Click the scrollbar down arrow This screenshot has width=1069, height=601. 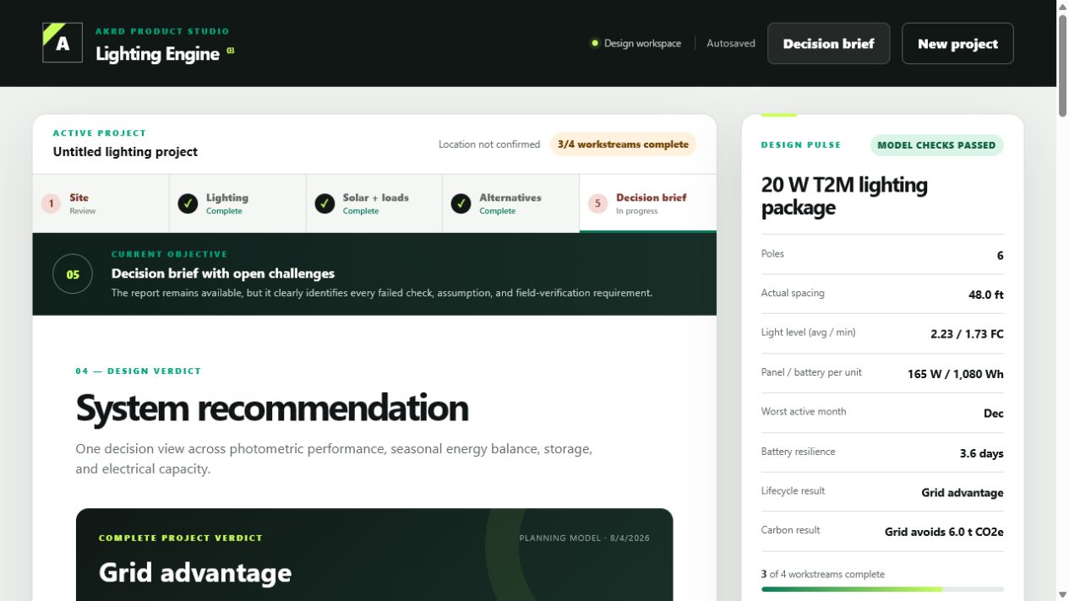point(1062,594)
